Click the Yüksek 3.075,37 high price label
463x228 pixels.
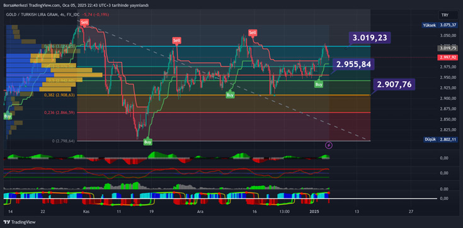tap(440, 25)
